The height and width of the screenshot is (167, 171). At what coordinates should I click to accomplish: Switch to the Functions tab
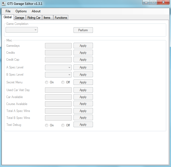[61, 18]
